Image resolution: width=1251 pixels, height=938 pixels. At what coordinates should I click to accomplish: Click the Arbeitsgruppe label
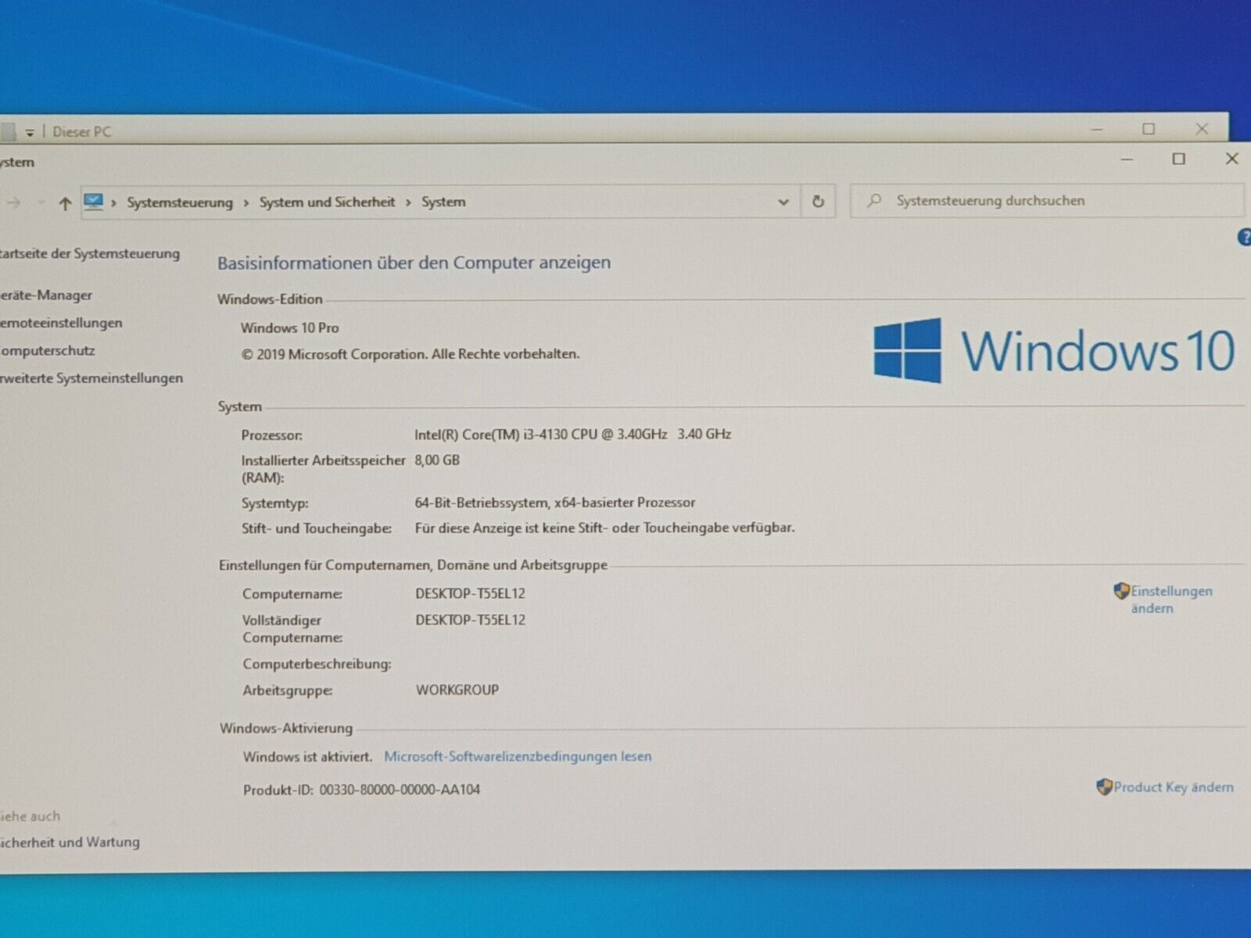(287, 691)
